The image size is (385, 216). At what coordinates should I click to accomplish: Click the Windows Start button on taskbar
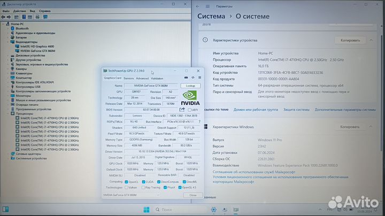147,210
